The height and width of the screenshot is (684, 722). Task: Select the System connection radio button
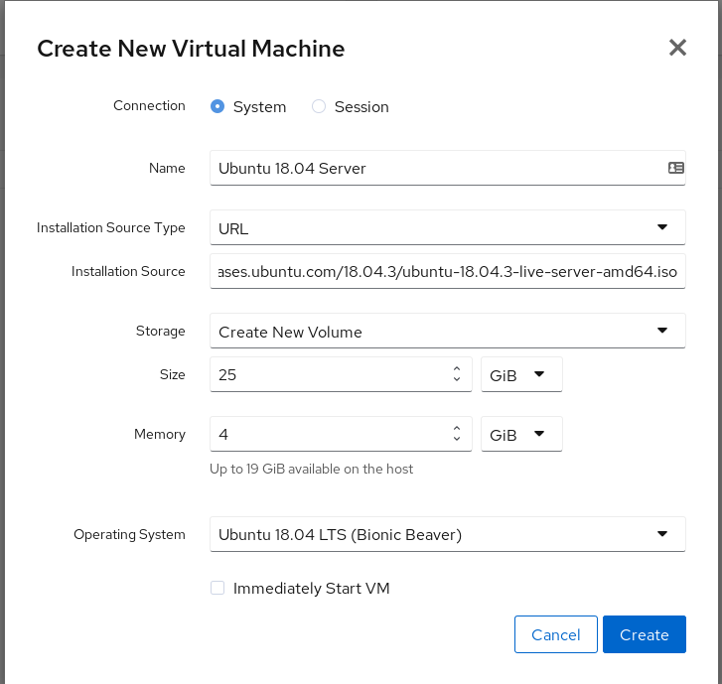217,107
